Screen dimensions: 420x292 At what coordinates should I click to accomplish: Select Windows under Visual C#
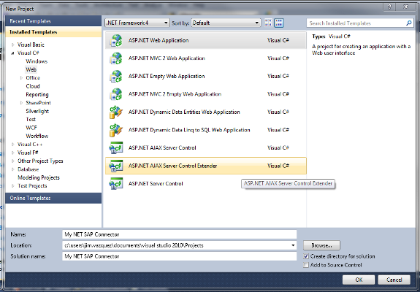(37, 61)
